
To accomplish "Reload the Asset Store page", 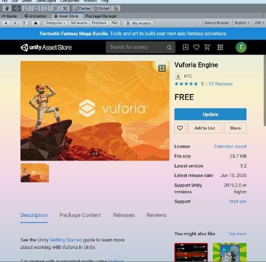I will pyautogui.click(x=24, y=23).
